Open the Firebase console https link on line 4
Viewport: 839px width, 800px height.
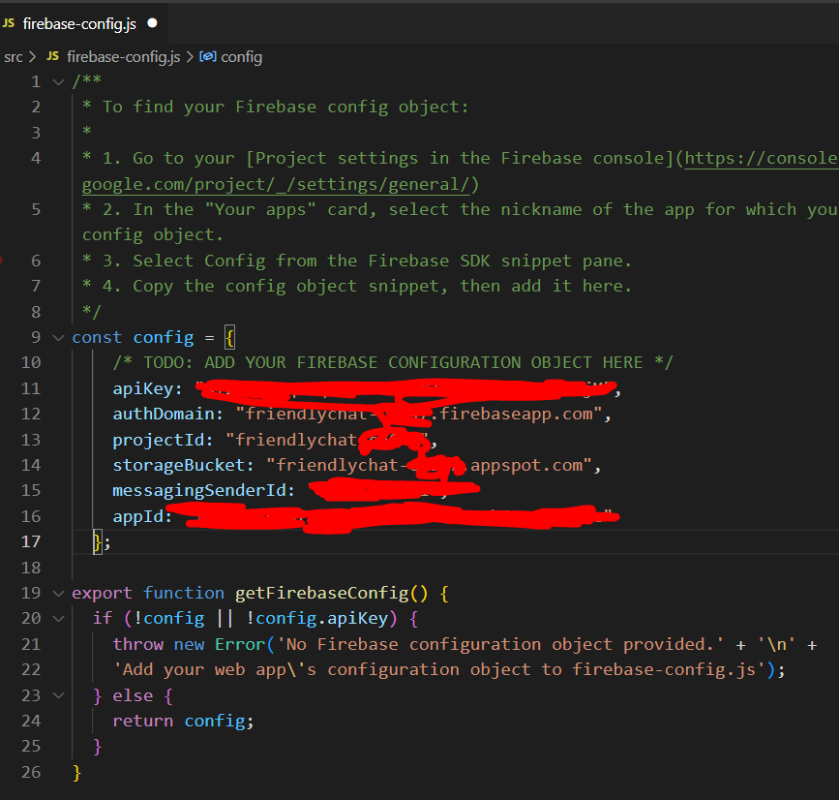(x=762, y=159)
